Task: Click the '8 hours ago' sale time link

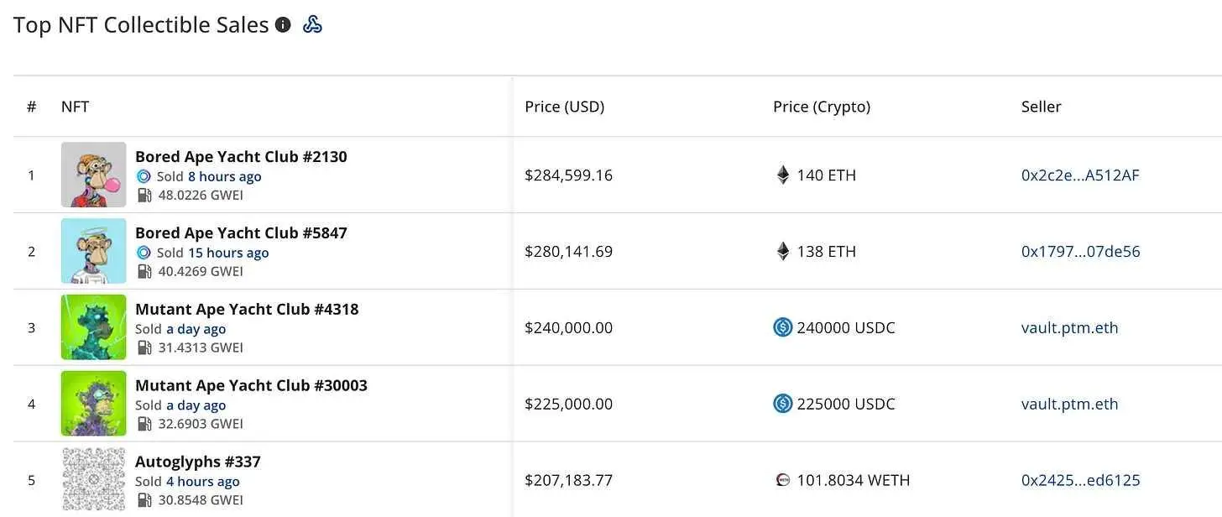Action: click(224, 176)
